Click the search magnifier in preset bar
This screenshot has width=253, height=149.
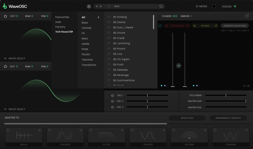click(x=161, y=6)
